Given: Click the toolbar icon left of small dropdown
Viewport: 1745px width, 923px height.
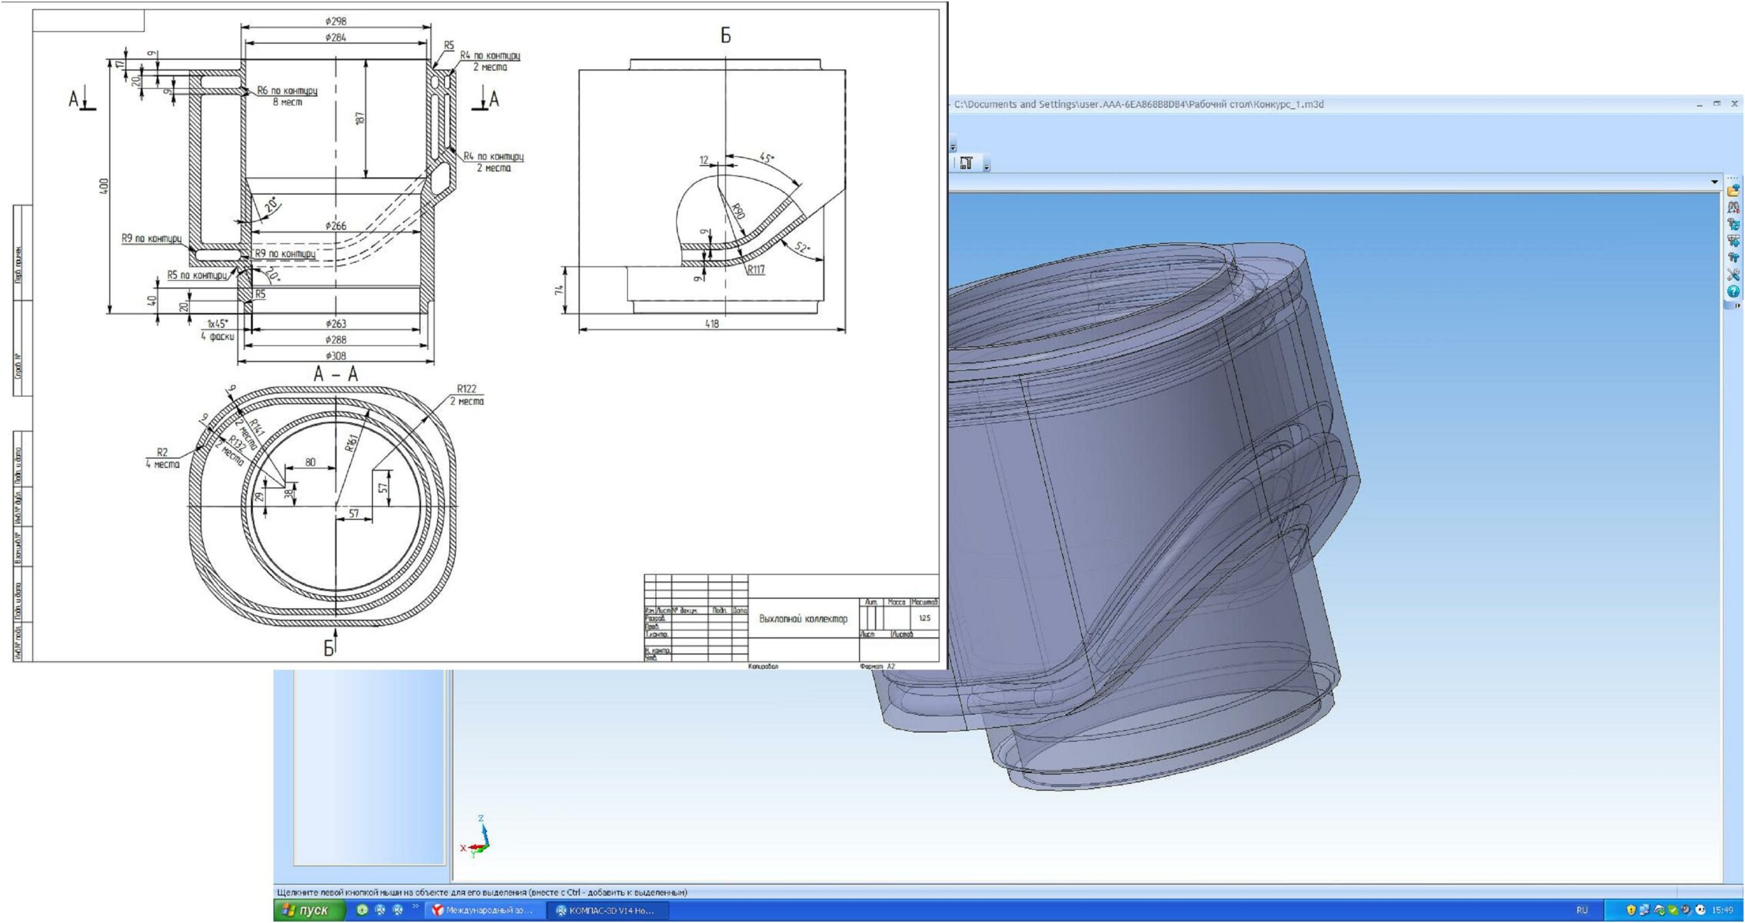Looking at the screenshot, I should pyautogui.click(x=966, y=163).
